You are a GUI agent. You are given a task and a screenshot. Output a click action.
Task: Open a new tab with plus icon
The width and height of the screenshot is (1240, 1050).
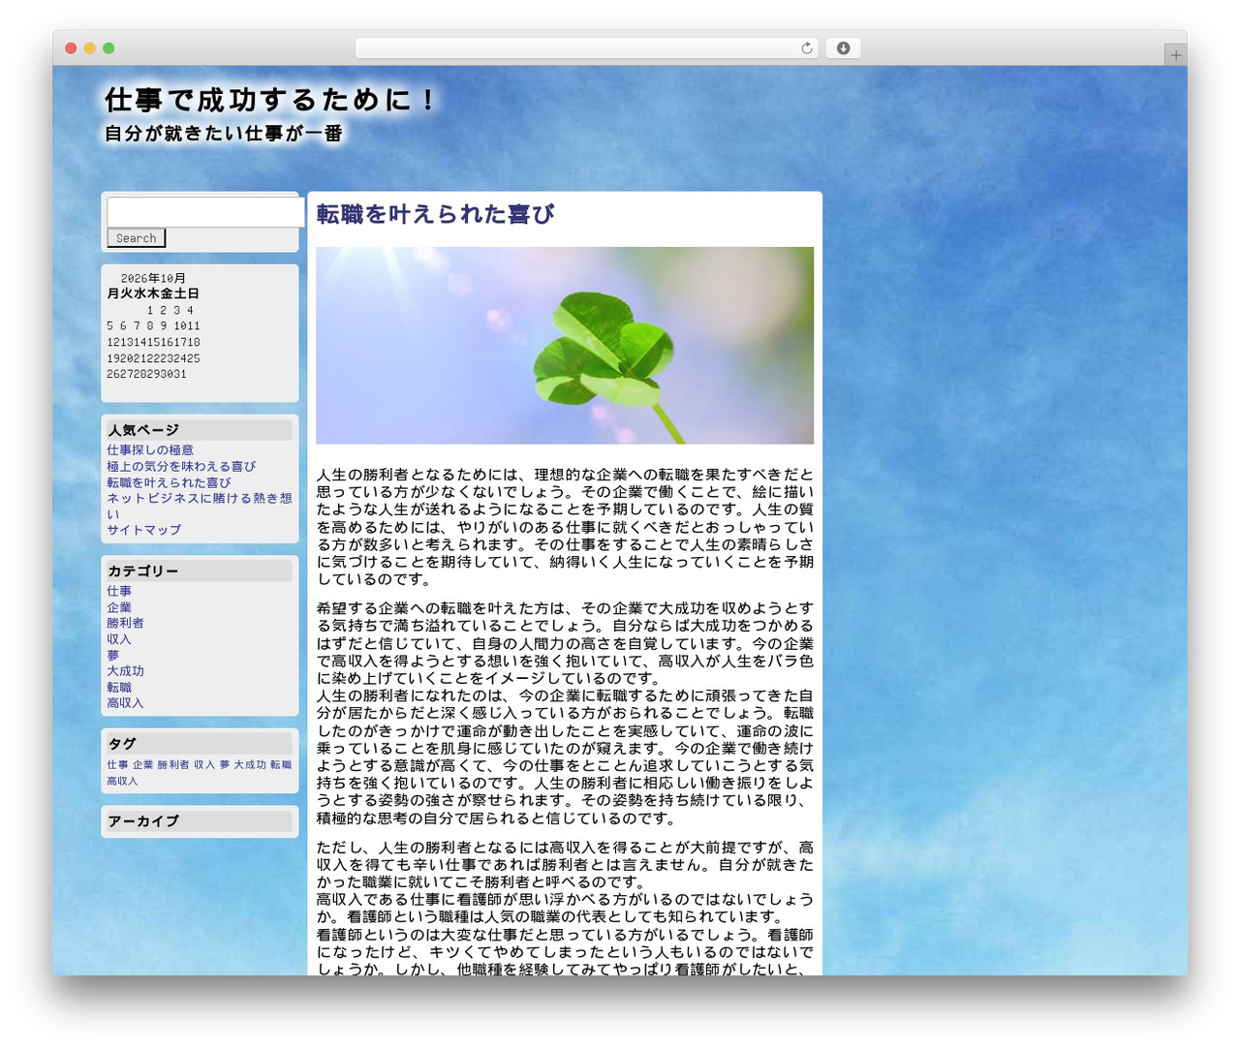(1175, 55)
